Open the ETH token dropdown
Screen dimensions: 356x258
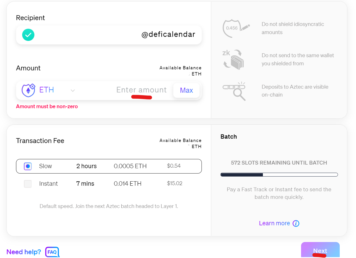(73, 90)
